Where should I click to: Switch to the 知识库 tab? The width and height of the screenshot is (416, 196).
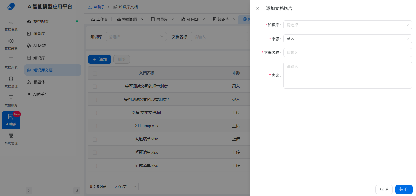pyautogui.click(x=221, y=19)
